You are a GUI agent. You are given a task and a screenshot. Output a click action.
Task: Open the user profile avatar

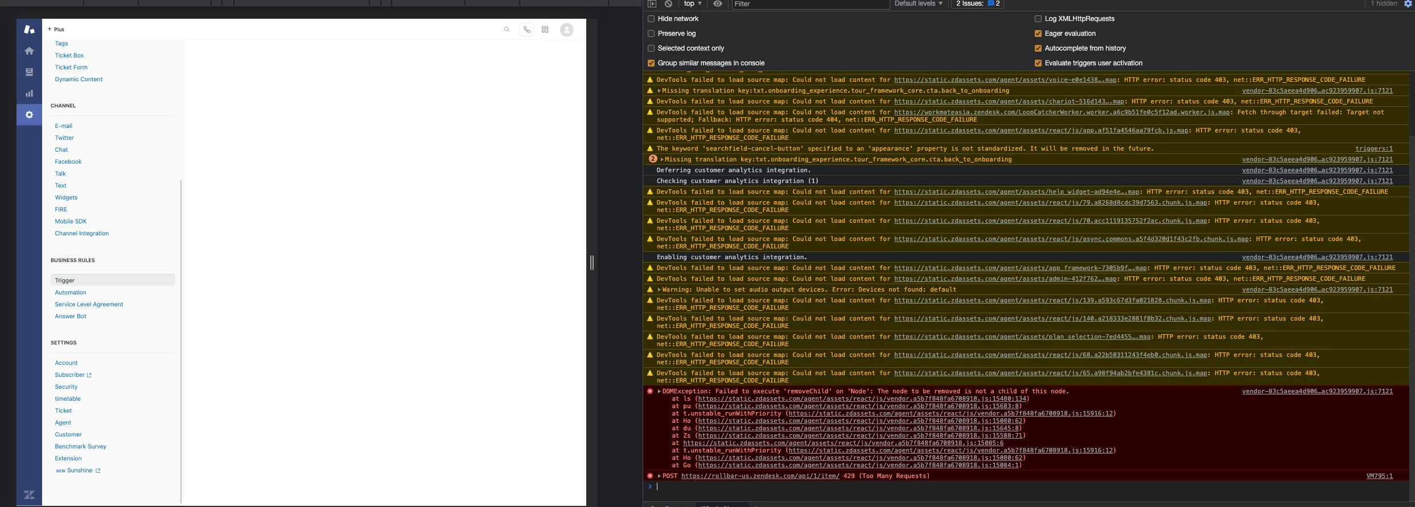click(x=566, y=30)
